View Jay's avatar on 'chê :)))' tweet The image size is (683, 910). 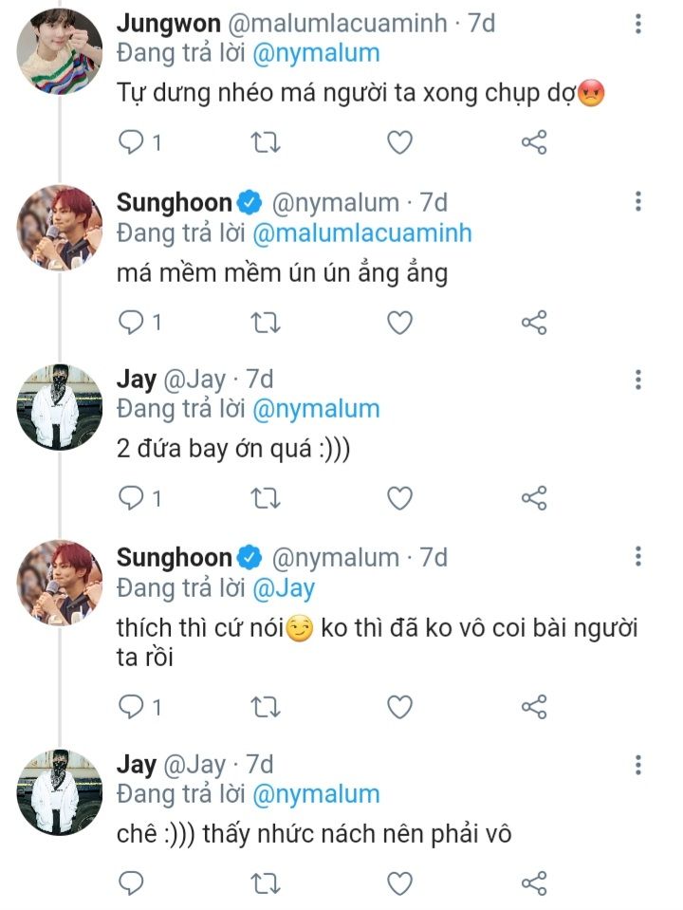[x=60, y=791]
